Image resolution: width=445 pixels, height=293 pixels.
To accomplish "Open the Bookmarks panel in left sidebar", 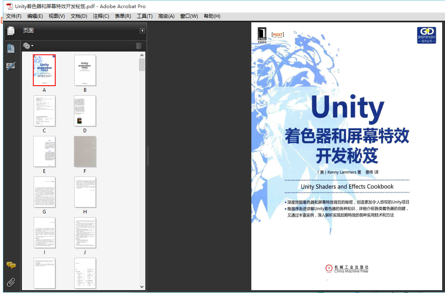I will [x=11, y=49].
